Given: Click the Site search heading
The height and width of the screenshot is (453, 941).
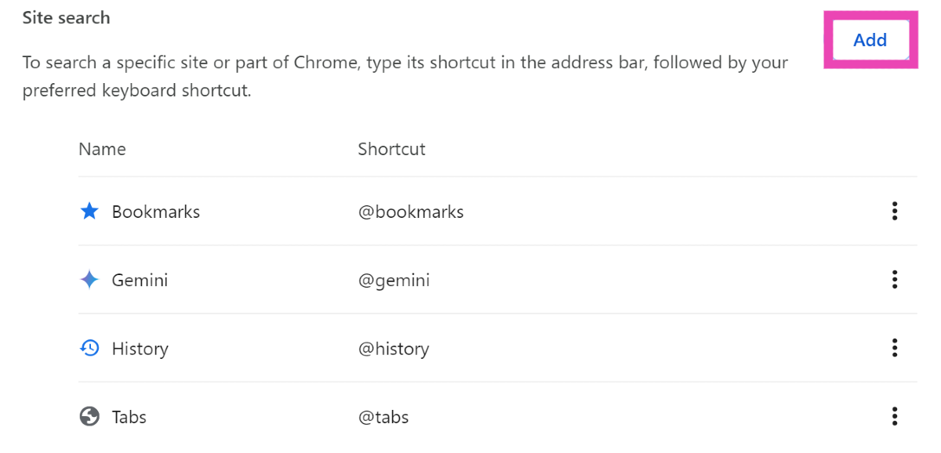Looking at the screenshot, I should point(66,17).
